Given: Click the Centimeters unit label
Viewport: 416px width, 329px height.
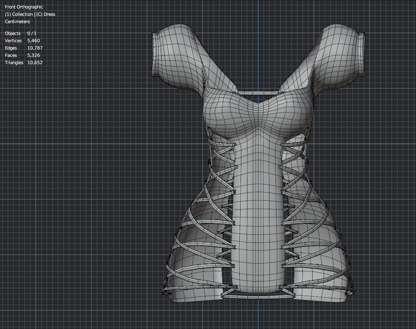Looking at the screenshot, I should pyautogui.click(x=17, y=22).
